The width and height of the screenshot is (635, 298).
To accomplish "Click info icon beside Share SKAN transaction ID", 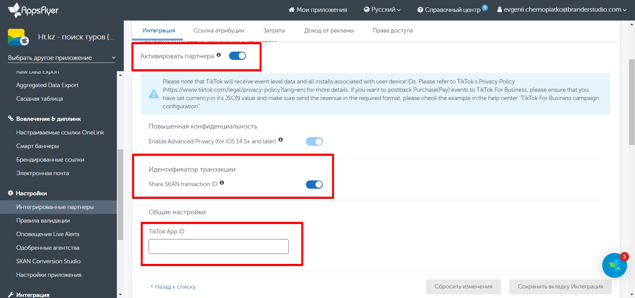I will point(222,183).
